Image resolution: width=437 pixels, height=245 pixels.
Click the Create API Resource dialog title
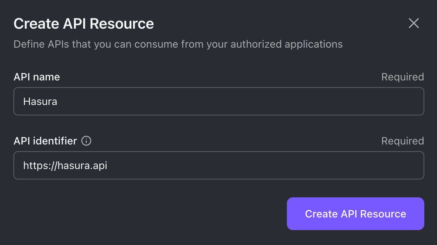point(84,23)
